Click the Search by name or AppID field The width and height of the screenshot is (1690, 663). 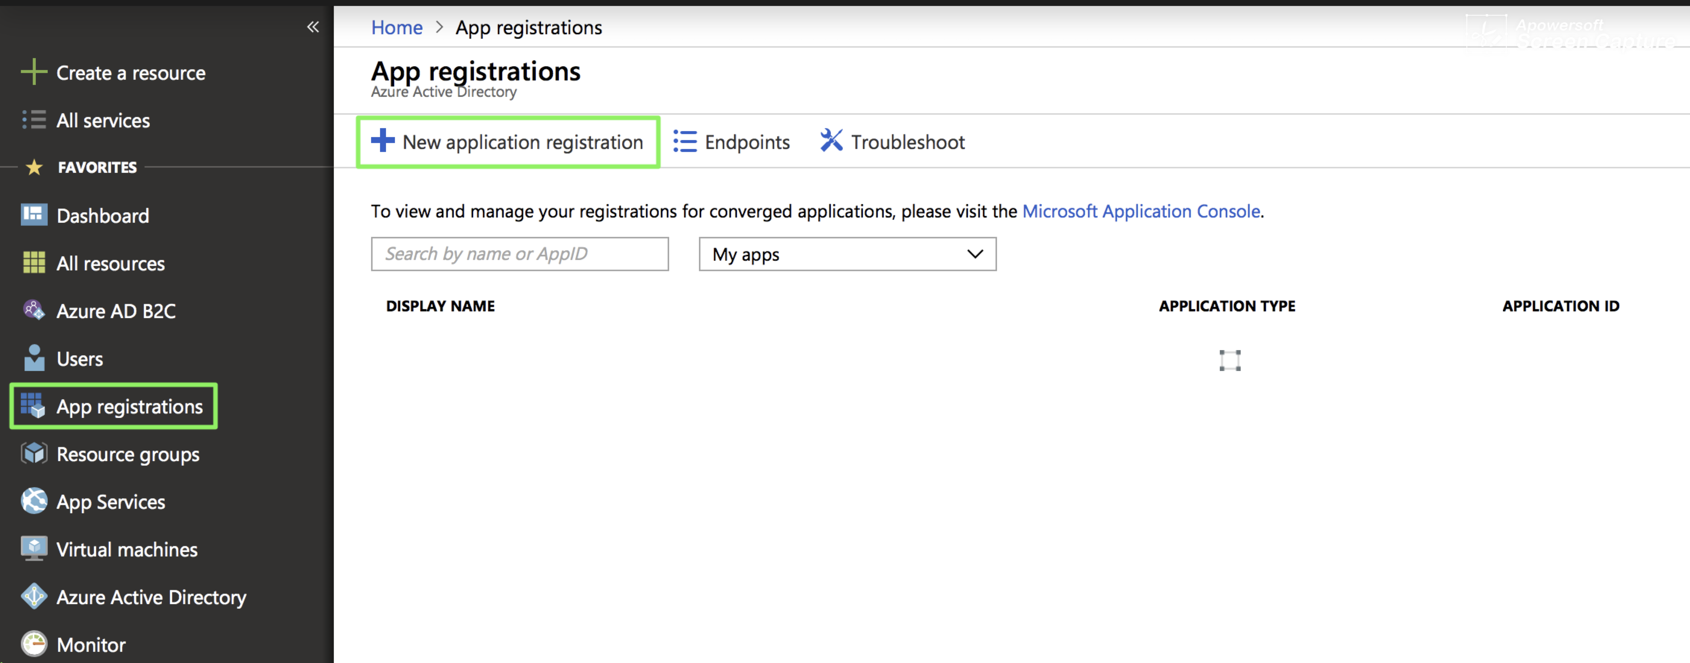(520, 254)
